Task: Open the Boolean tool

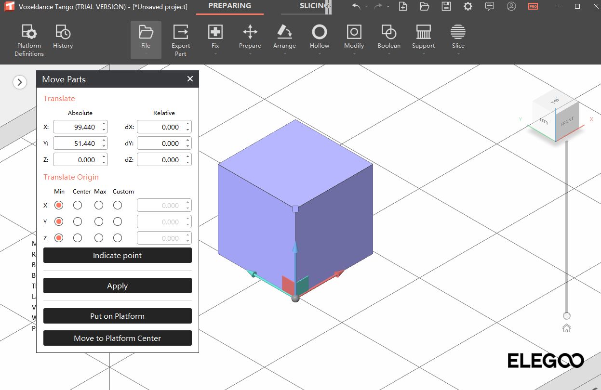Action: click(x=388, y=37)
